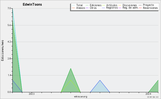
Task: Click the 2023 x-axis label
Action: [x=32, y=94]
